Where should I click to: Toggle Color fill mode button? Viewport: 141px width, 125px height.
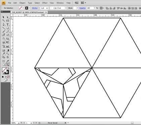(x=3, y=77)
